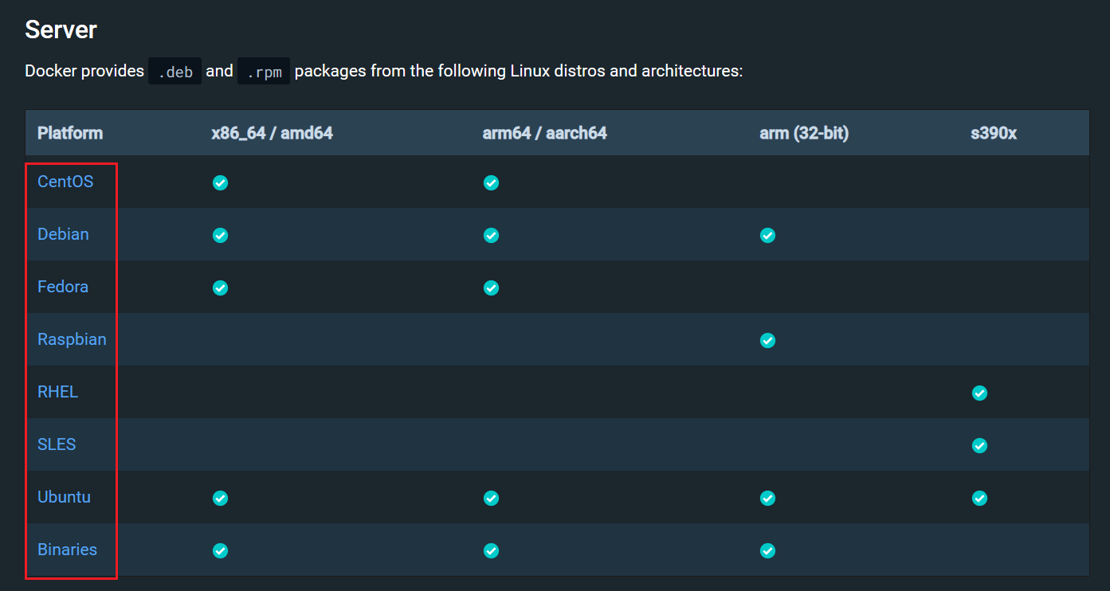Screen dimensions: 1110x591
Task: Open the Raspbian platform link
Action: click(72, 339)
